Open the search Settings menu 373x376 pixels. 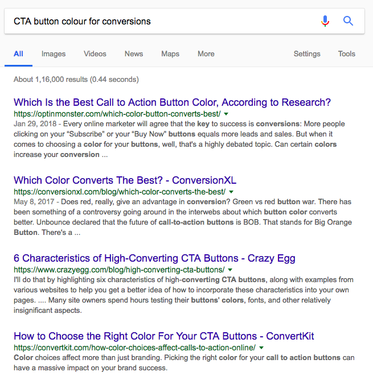click(x=307, y=54)
